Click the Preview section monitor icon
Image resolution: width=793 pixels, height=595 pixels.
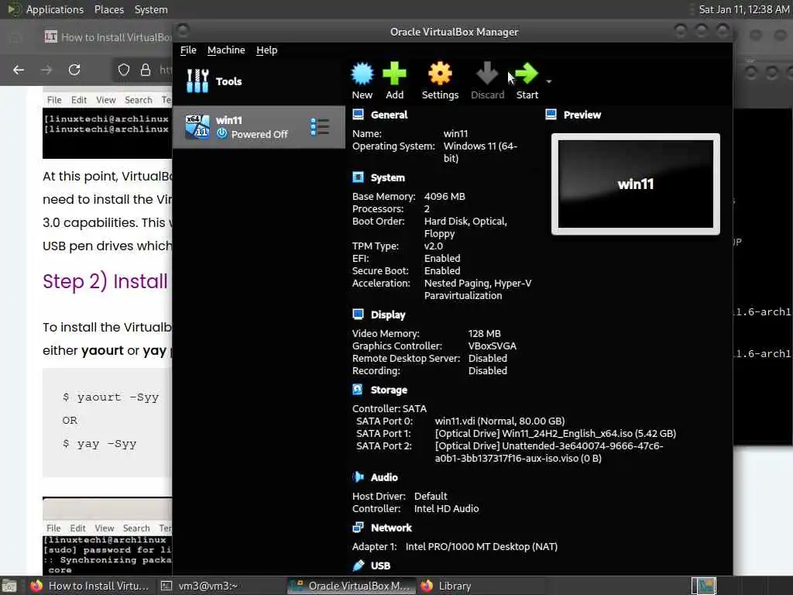[x=551, y=115]
